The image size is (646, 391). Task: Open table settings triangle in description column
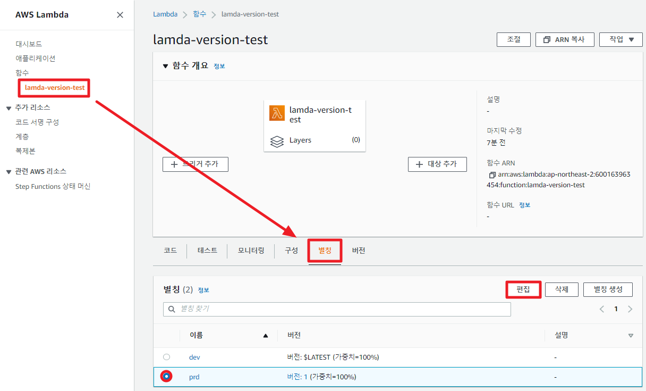[631, 336]
